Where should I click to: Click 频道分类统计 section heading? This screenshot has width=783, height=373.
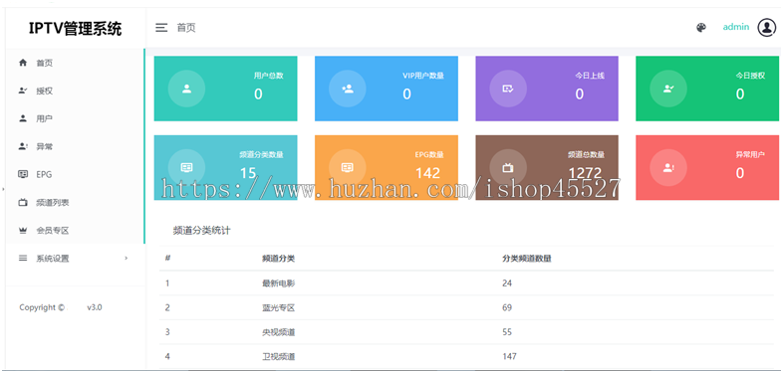point(202,231)
